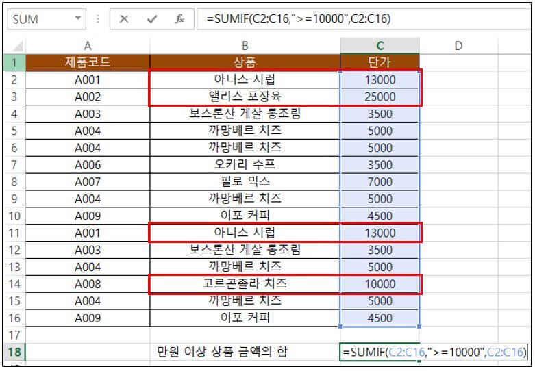Select column C header
The image size is (535, 371).
pyautogui.click(x=380, y=46)
